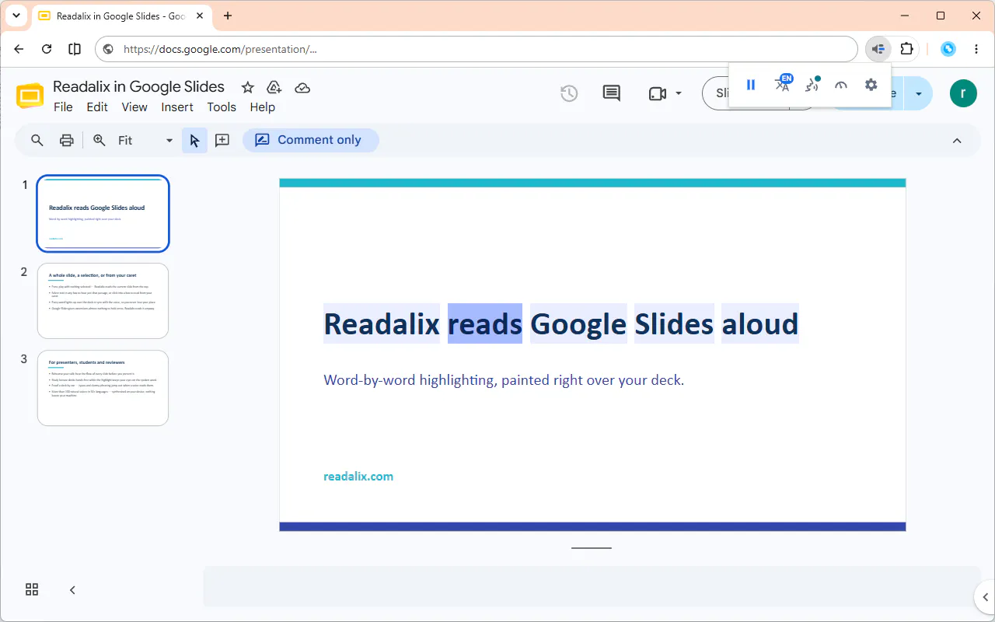The width and height of the screenshot is (995, 622).
Task: Start a Meet call camera icon
Action: 658,93
